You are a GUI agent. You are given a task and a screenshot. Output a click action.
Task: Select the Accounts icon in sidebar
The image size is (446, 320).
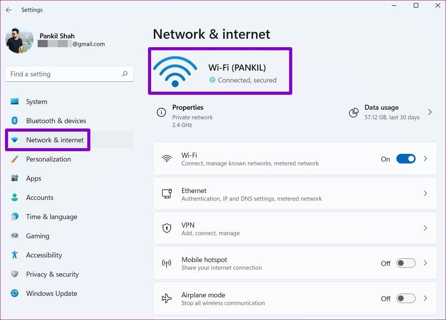tap(15, 197)
